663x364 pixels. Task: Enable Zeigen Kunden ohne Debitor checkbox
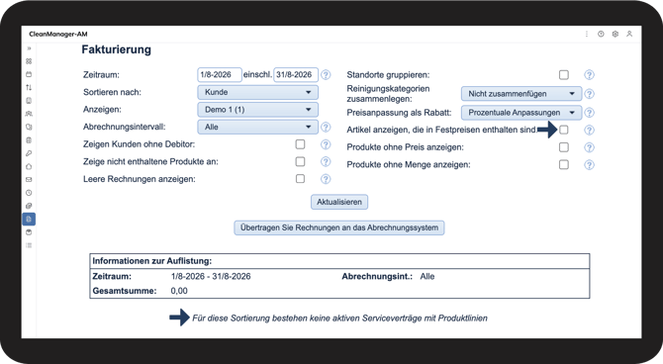(300, 144)
